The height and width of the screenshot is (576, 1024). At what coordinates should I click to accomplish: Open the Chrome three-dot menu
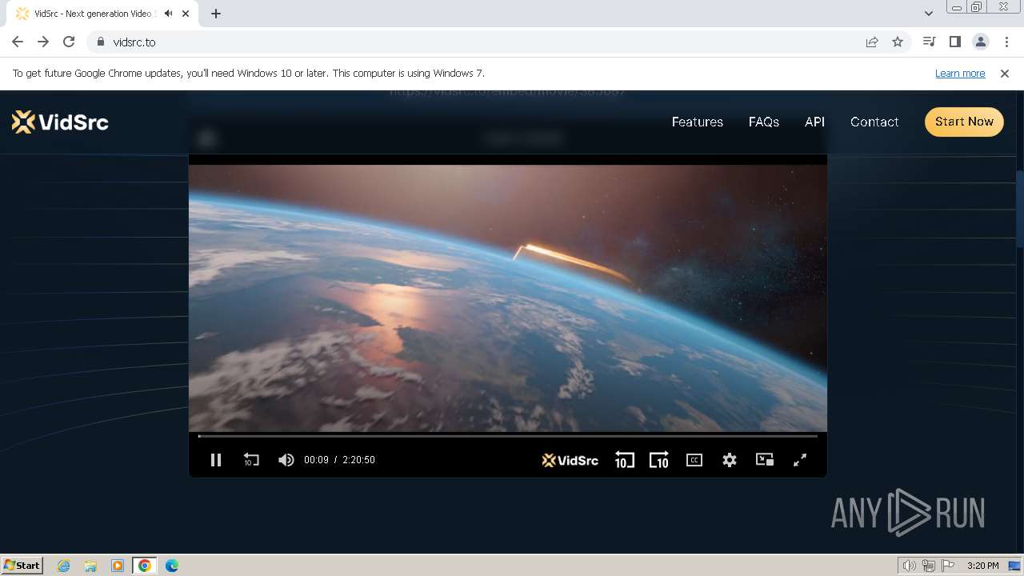click(x=1006, y=42)
